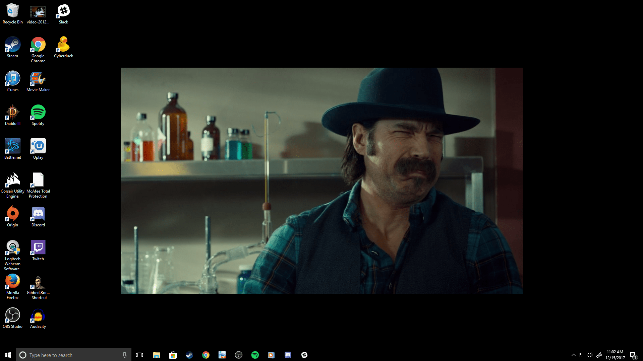Select the Slack desktop shortcut
Screen dimensions: 643x361
[x=63, y=14]
